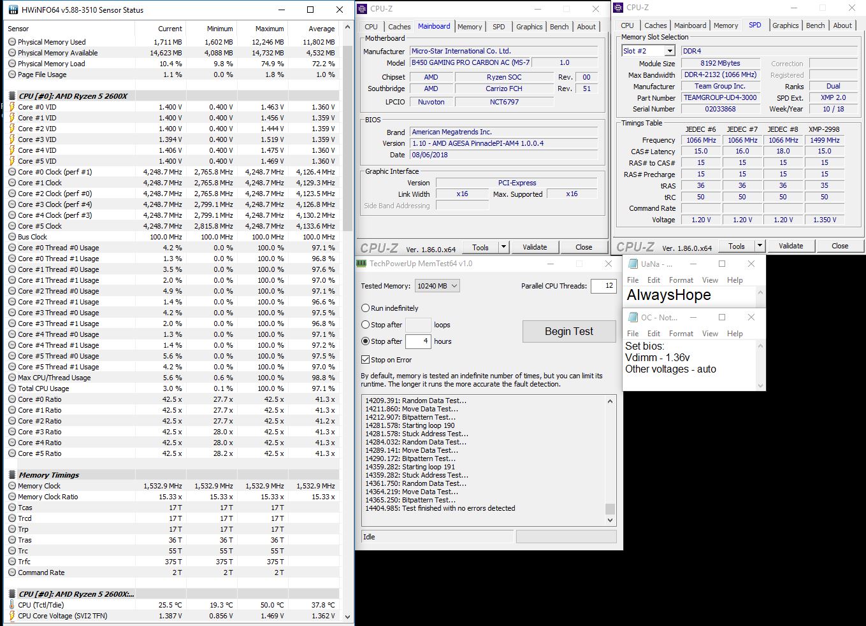The image size is (866, 626).
Task: Click the Bus Clock sensor icon
Action: tap(12, 237)
